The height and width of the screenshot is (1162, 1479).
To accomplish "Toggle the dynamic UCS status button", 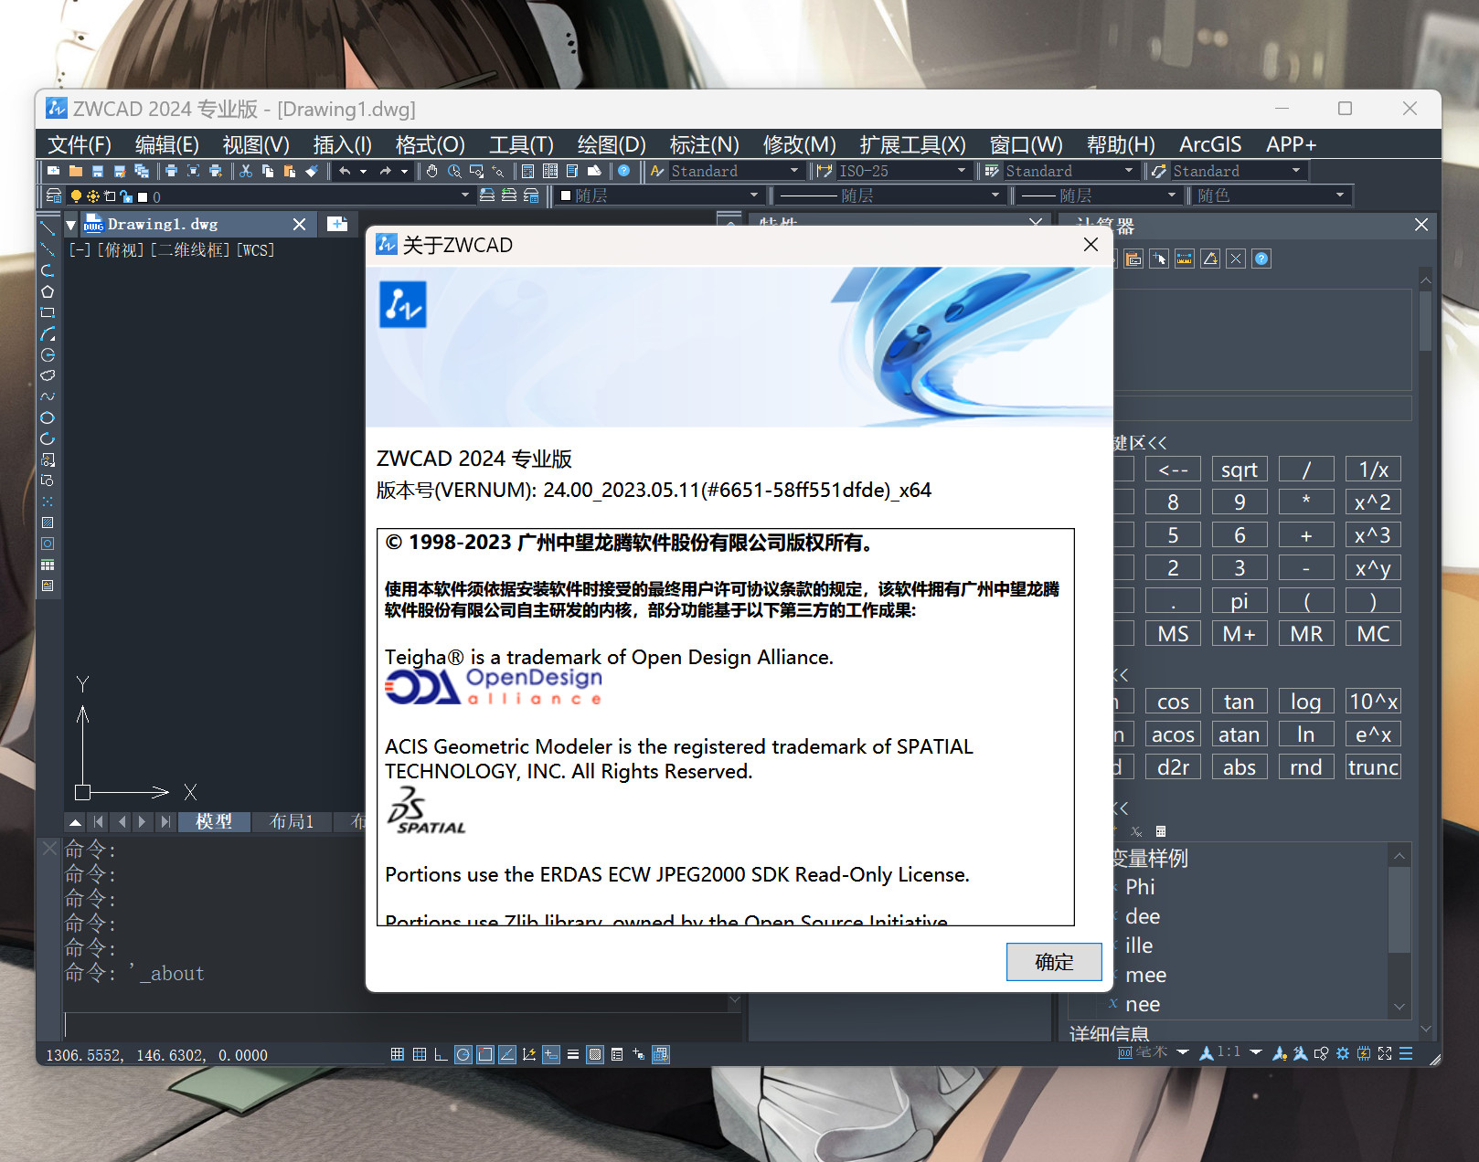I will pyautogui.click(x=529, y=1054).
